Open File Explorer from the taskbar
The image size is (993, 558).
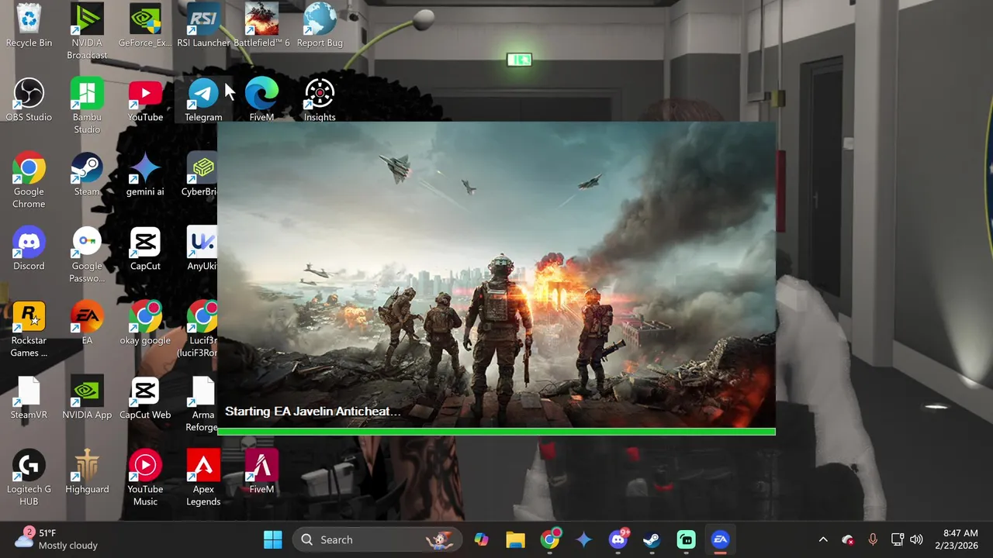pos(515,539)
